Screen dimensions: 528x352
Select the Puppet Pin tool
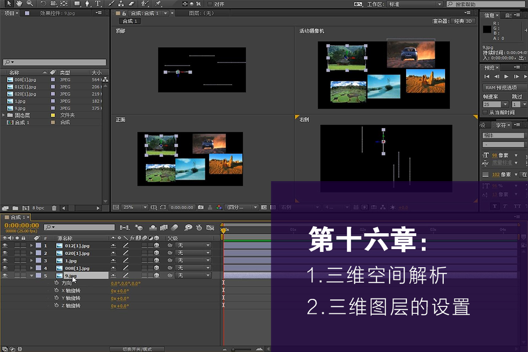157,4
